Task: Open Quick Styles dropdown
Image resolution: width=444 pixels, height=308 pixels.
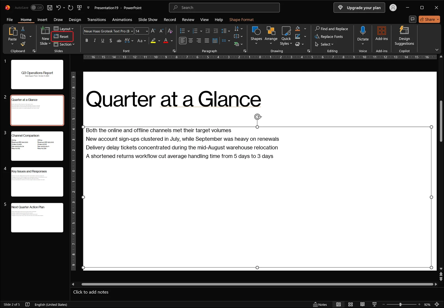Action: tap(286, 36)
